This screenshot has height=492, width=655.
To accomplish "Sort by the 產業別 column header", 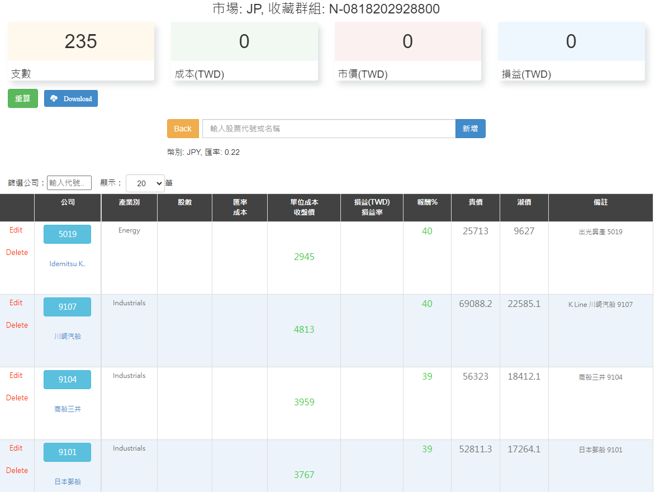I will click(129, 202).
